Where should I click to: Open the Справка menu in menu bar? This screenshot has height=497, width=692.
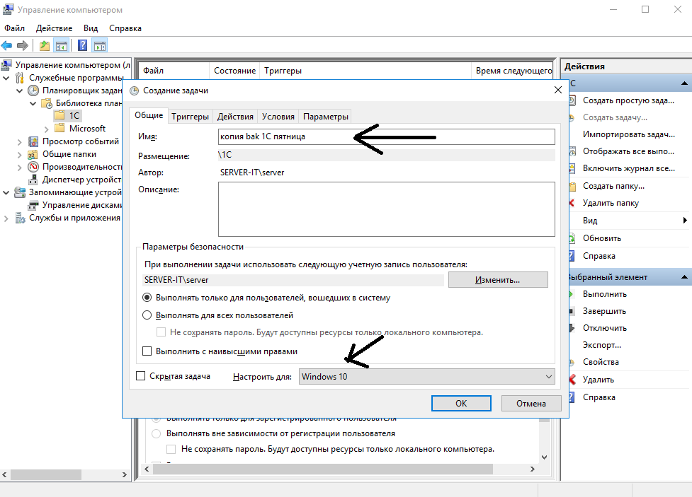125,28
